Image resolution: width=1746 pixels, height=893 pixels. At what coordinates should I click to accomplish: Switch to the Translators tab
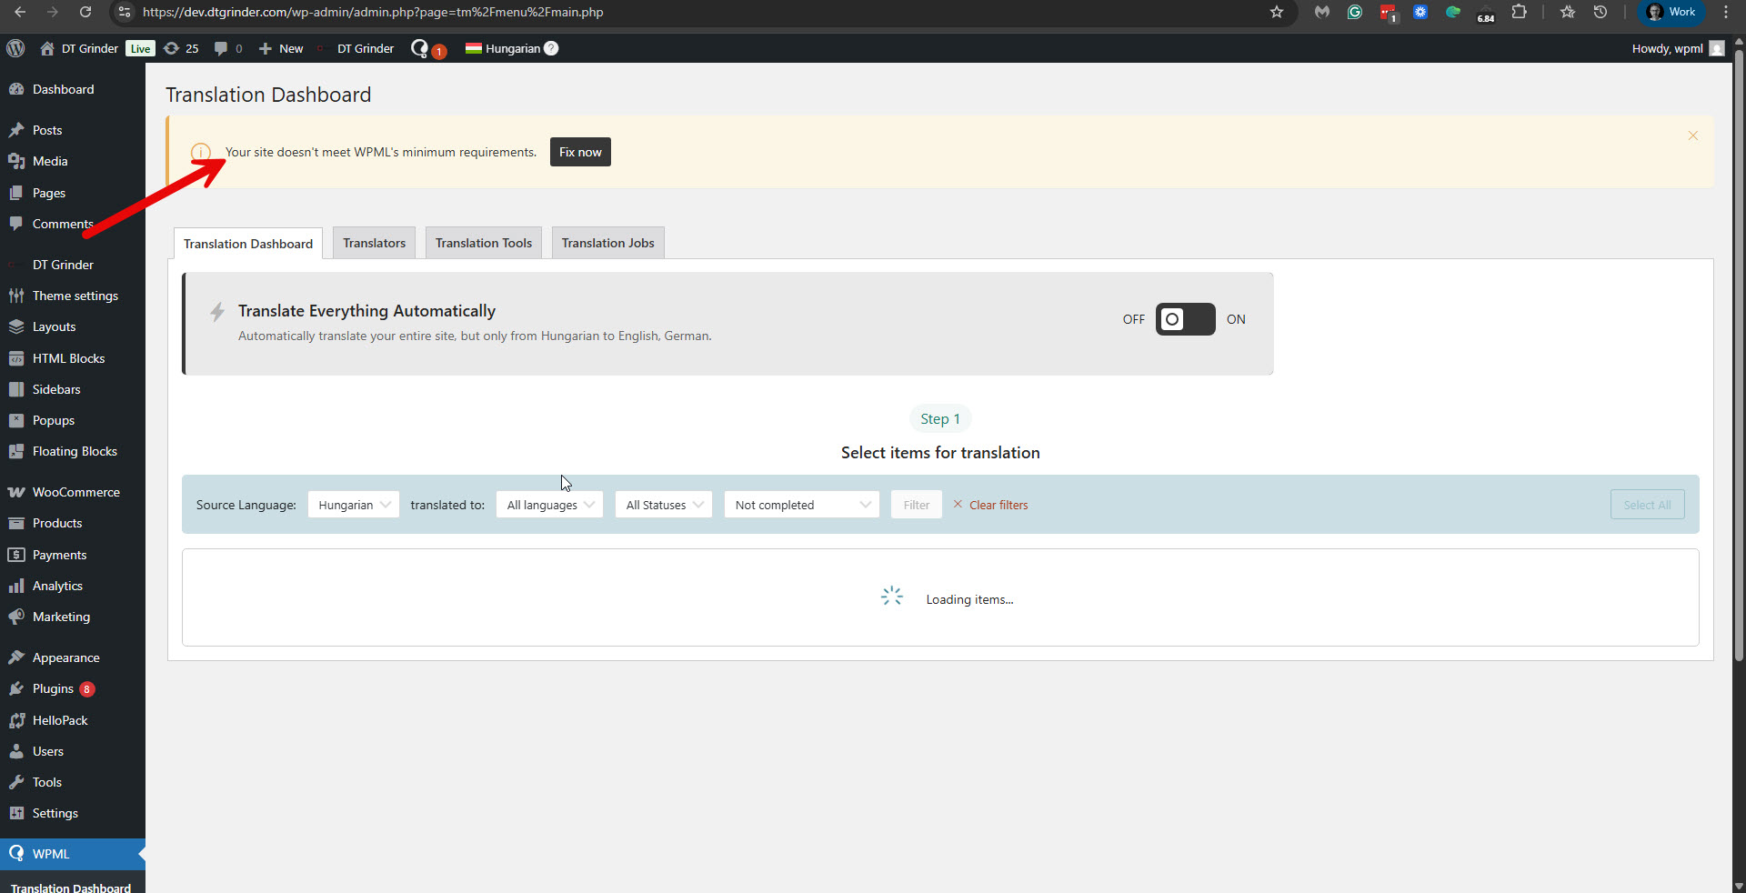click(x=375, y=243)
